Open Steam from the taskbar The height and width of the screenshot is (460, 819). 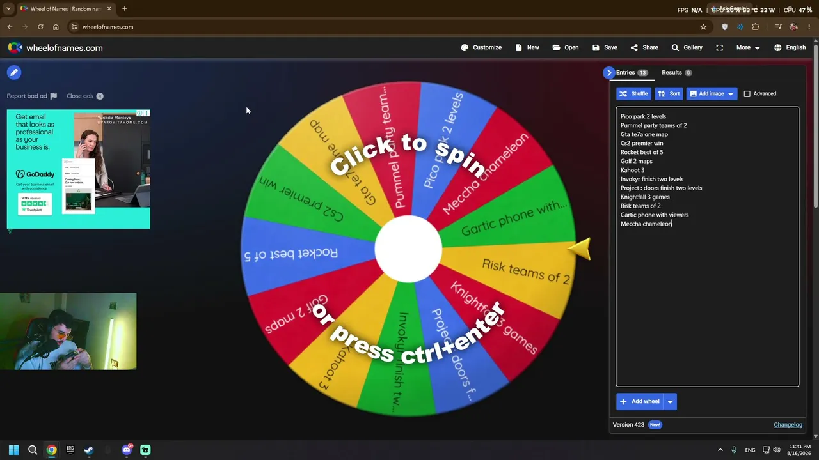pyautogui.click(x=88, y=450)
